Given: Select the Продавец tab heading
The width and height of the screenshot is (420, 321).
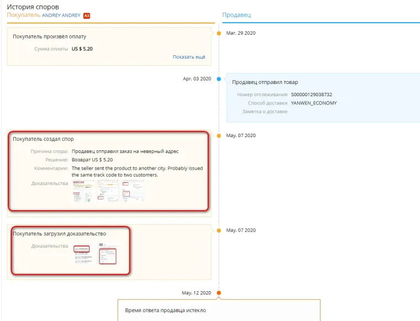Looking at the screenshot, I should (x=235, y=15).
